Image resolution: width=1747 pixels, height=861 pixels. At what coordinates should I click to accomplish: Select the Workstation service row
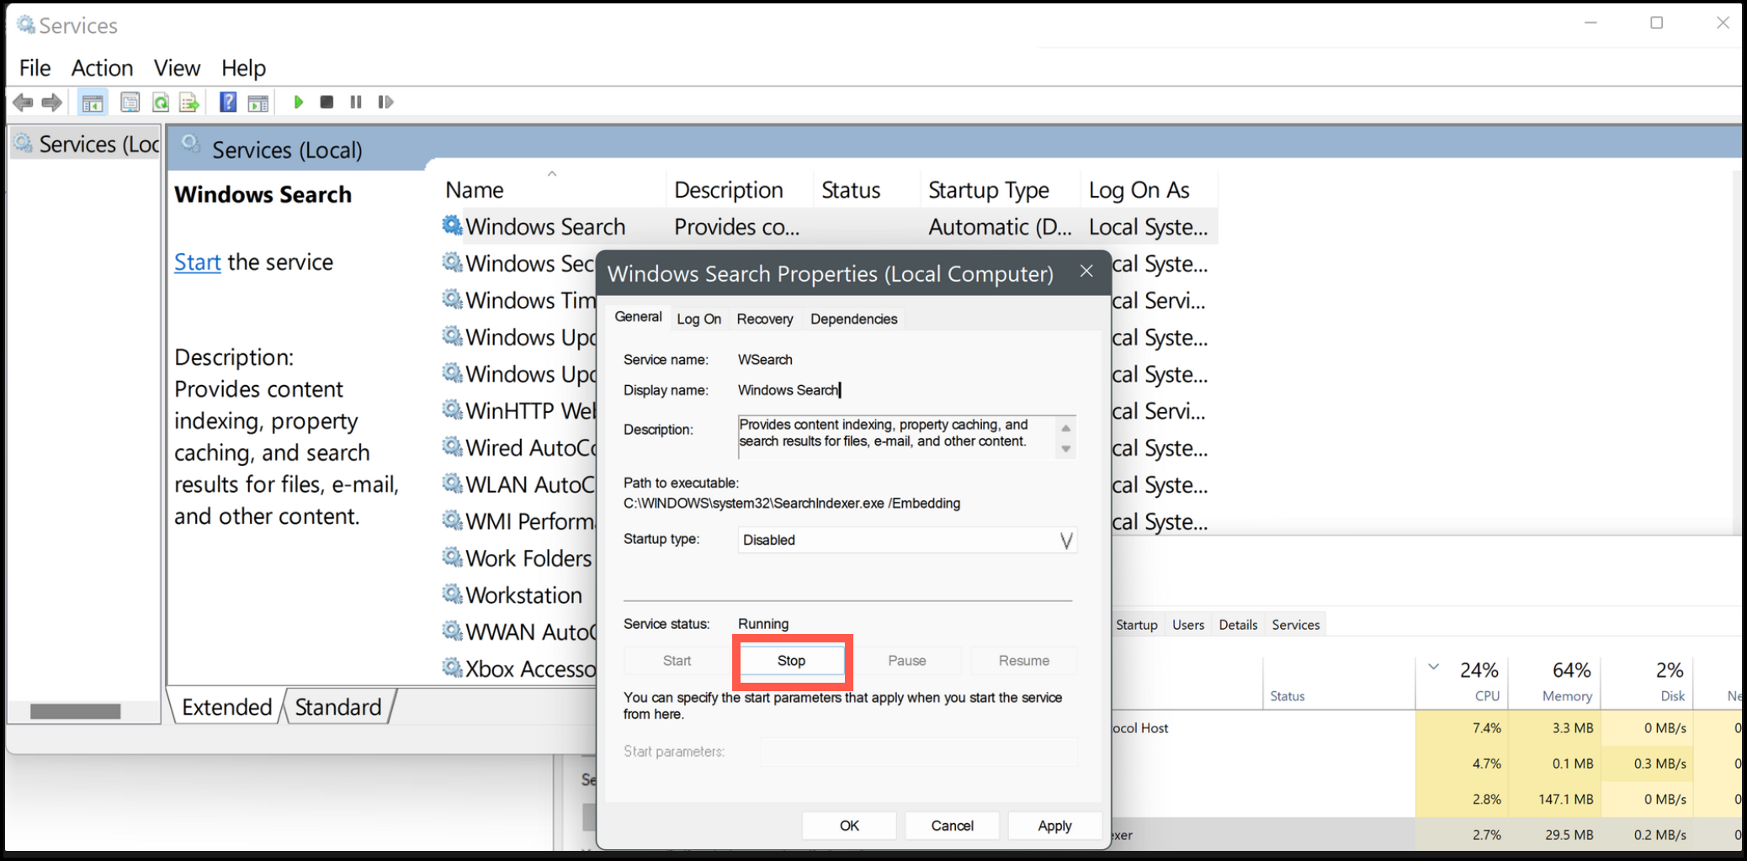coord(518,595)
